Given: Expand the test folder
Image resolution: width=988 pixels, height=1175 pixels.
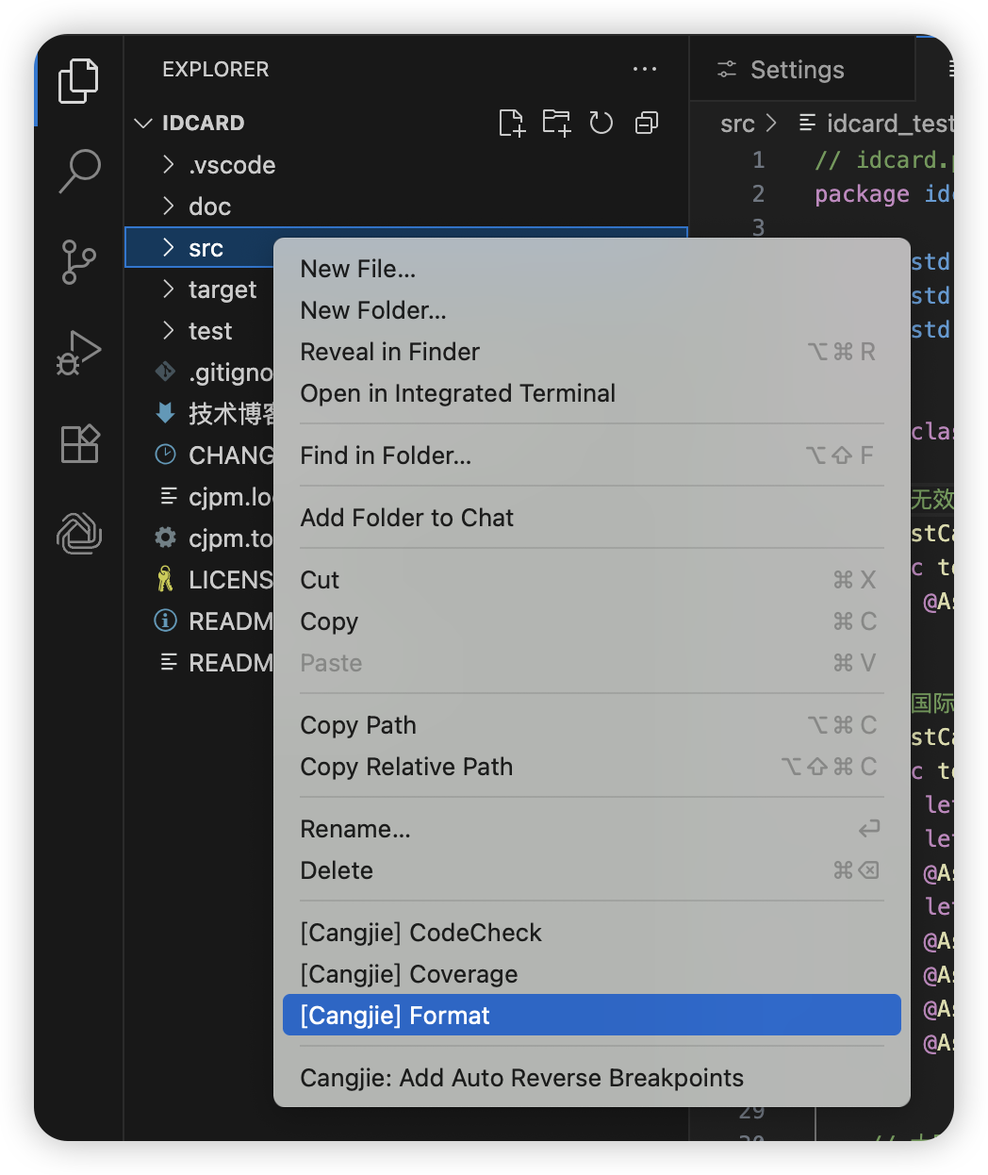Looking at the screenshot, I should tap(169, 330).
